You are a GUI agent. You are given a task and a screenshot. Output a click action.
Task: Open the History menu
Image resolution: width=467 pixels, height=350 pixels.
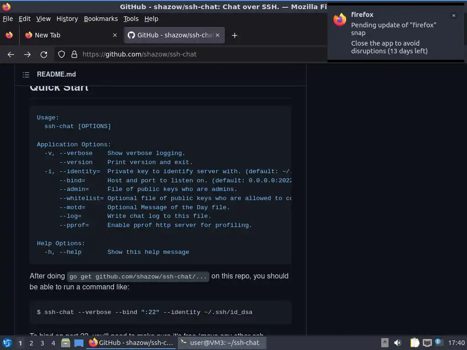point(67,19)
